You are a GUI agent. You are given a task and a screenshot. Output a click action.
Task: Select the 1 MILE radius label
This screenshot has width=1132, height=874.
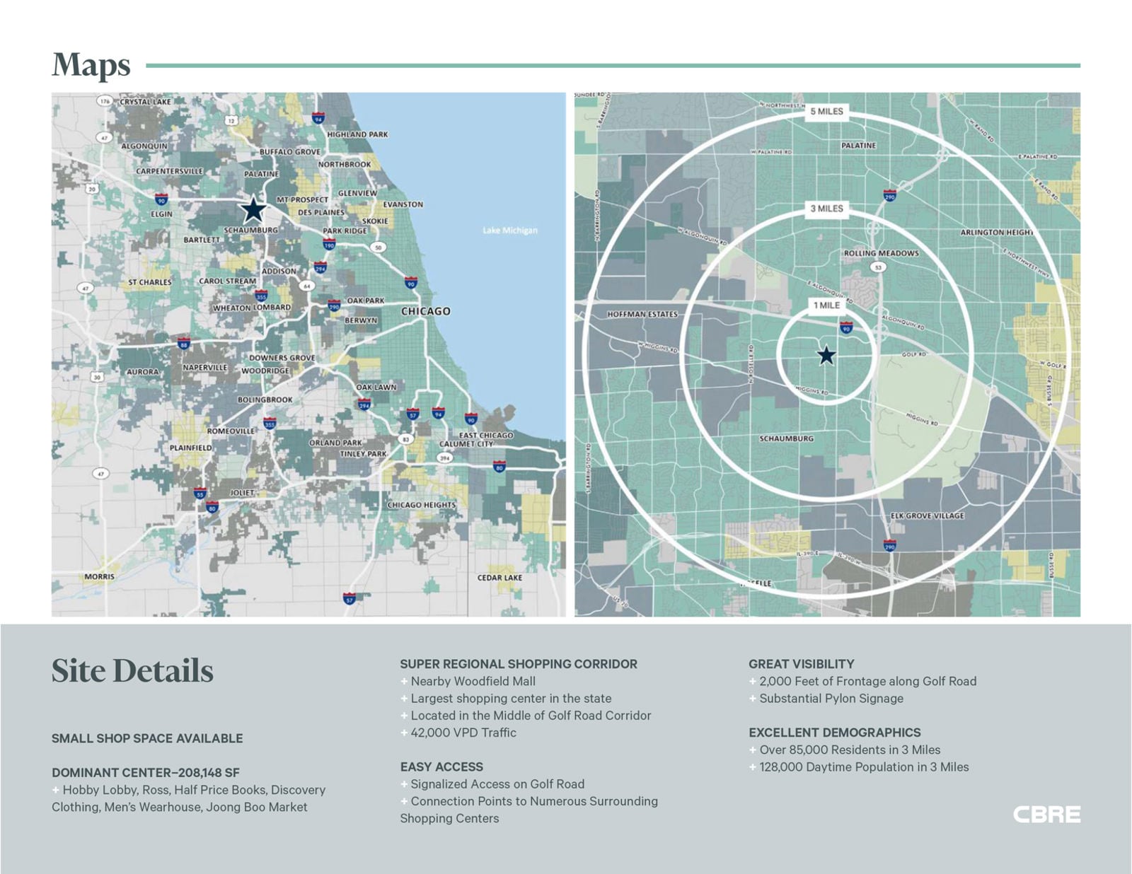click(826, 305)
